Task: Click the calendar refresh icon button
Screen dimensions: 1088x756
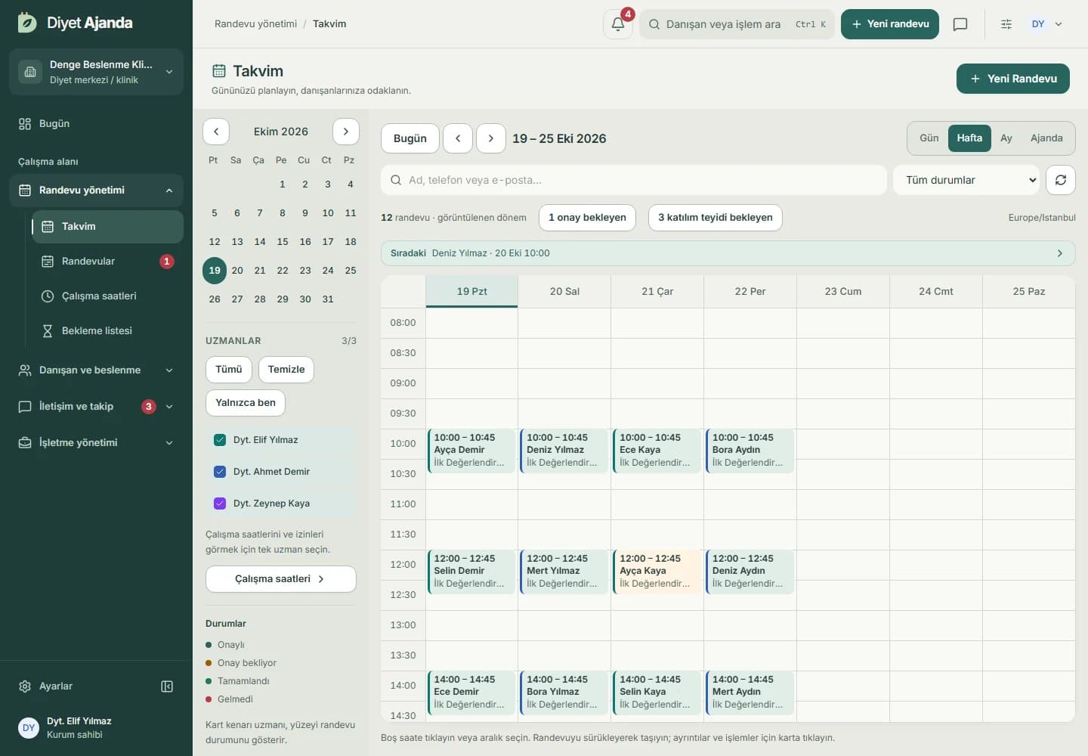Action: (1061, 180)
